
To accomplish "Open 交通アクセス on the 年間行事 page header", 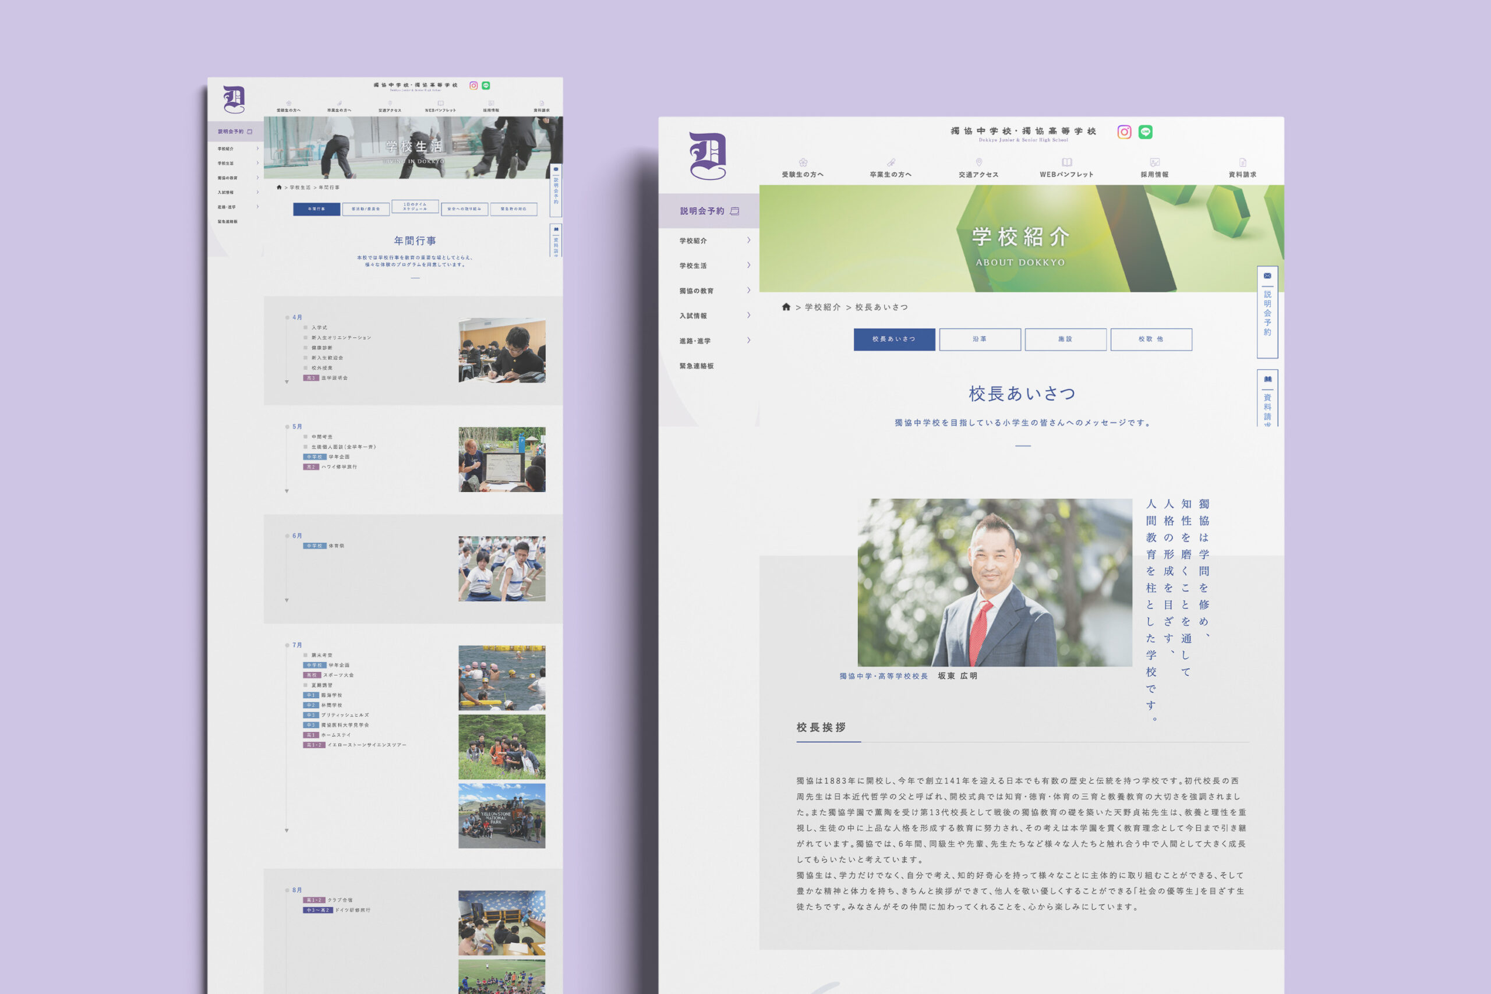I will 390,107.
